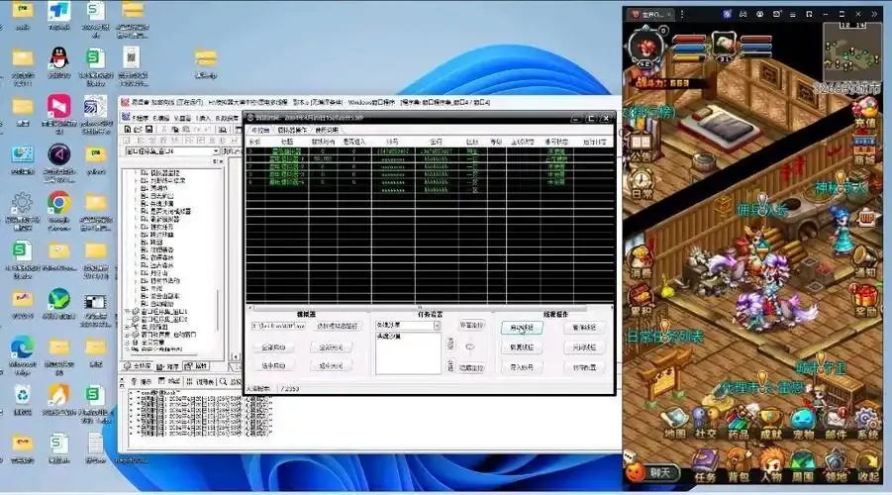Switch to the 调用表 output tab in IDE
This screenshot has height=495, width=892.
[201, 381]
